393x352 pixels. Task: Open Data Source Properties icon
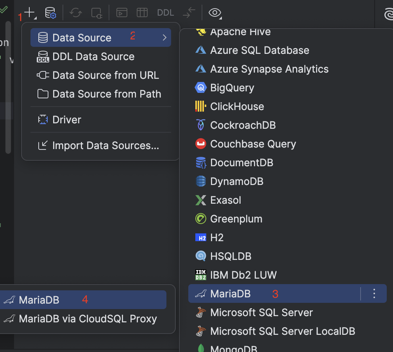click(50, 13)
